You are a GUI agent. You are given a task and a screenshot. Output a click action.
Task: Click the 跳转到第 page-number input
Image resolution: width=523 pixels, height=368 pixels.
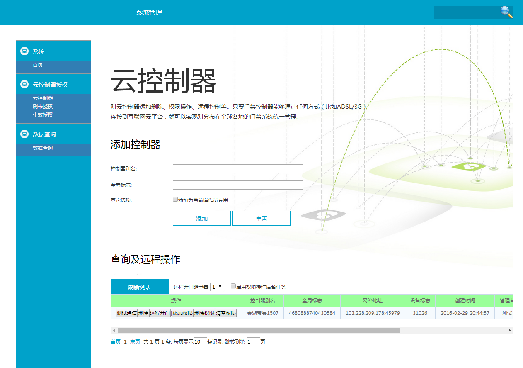point(253,342)
